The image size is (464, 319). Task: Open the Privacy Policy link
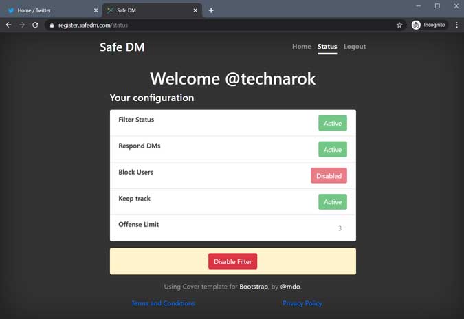(x=302, y=303)
